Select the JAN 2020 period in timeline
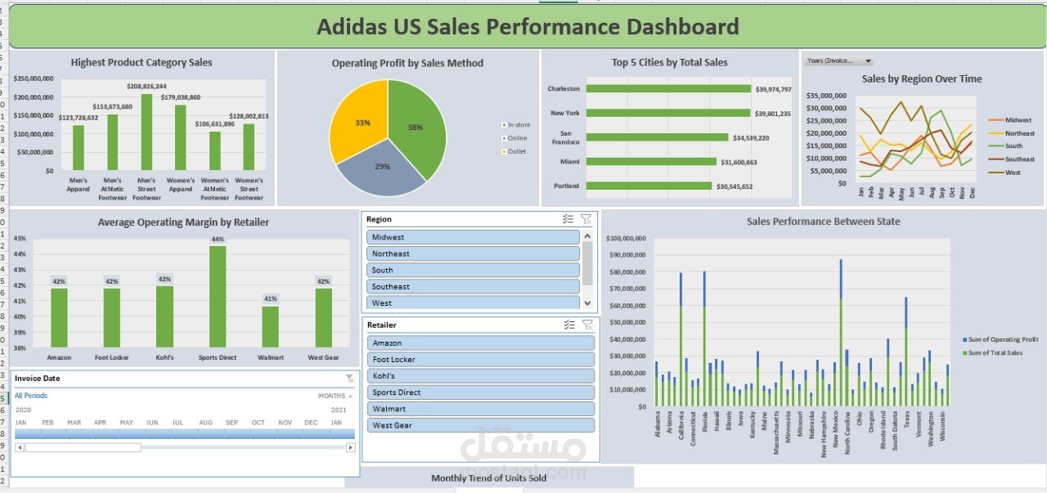This screenshot has height=493, width=1047. (28, 433)
